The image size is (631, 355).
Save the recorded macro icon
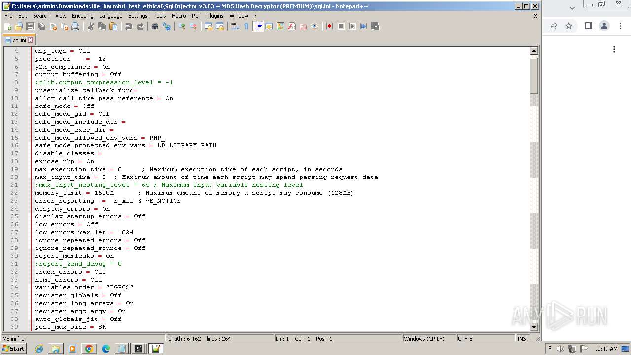[375, 26]
